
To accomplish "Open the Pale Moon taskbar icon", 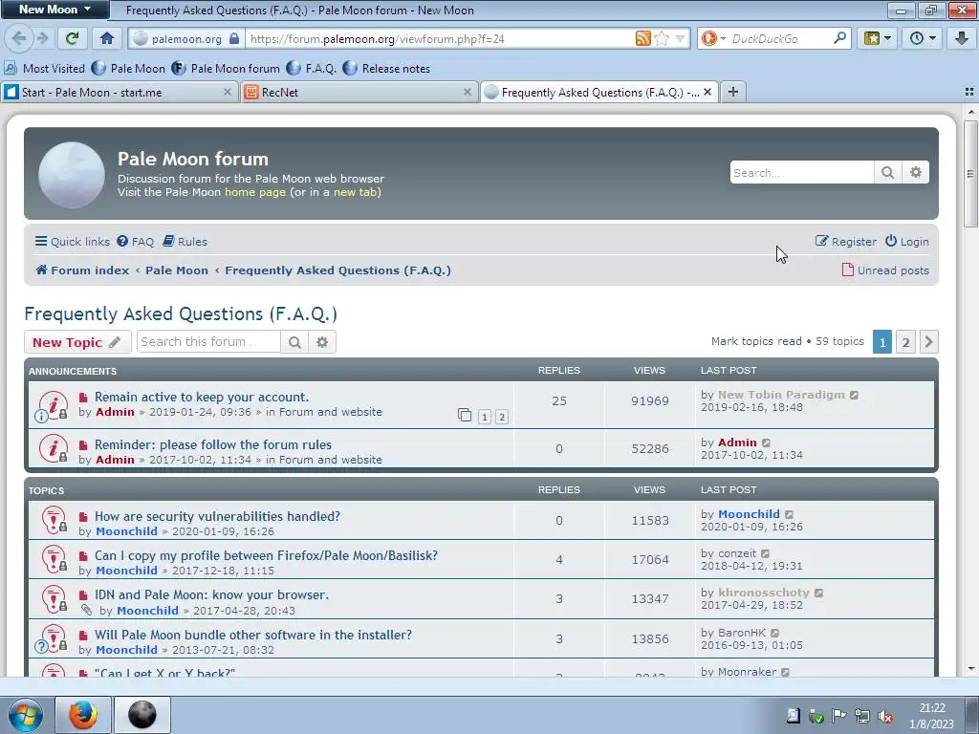I will click(x=141, y=715).
